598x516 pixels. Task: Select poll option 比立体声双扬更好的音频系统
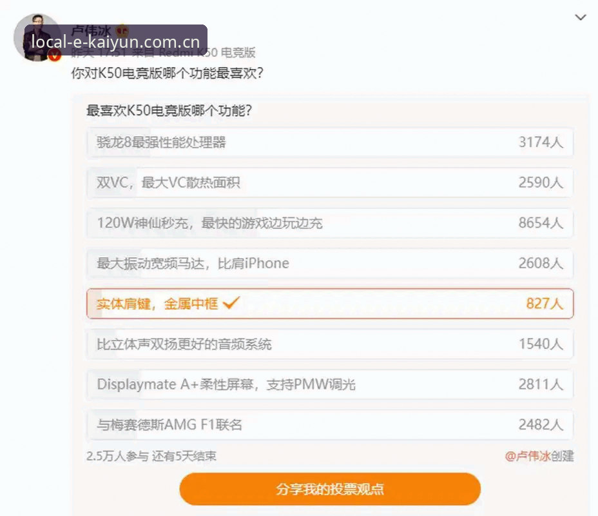(x=330, y=344)
